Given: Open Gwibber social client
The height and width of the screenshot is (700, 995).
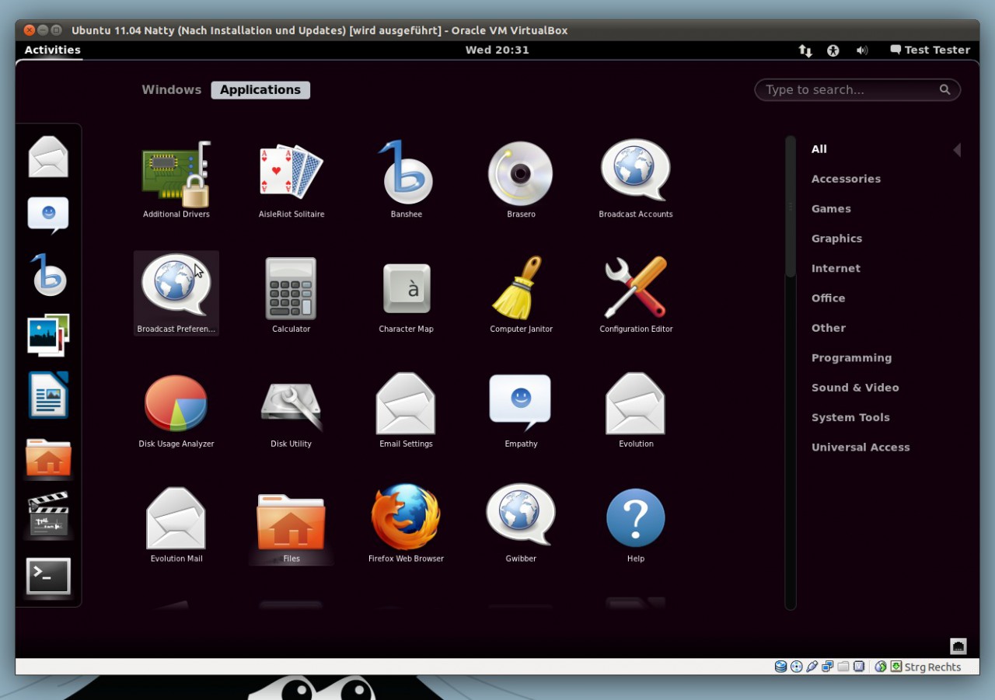Looking at the screenshot, I should [x=521, y=524].
